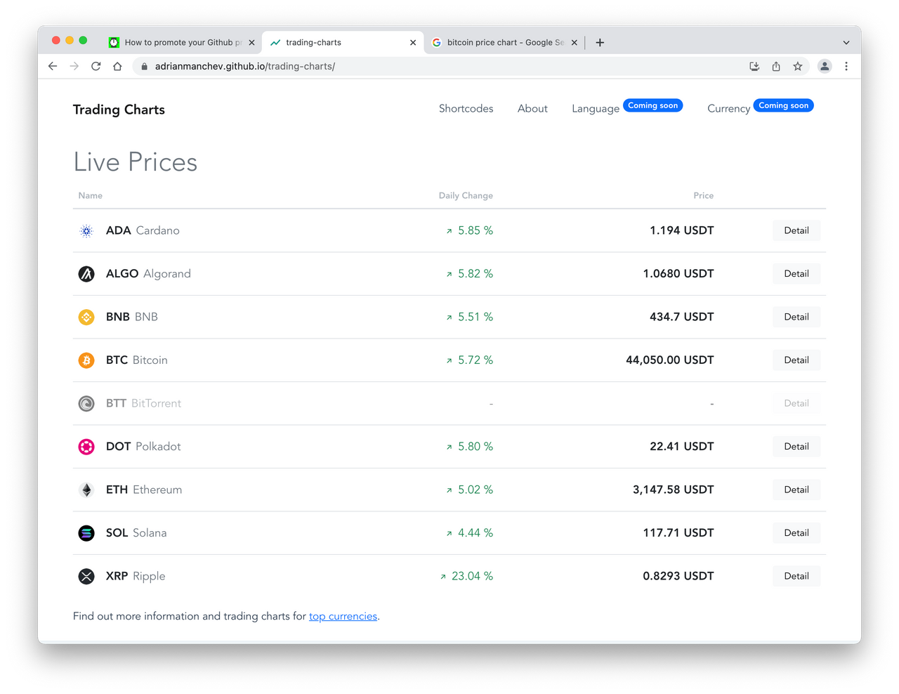Click the Name column header
The width and height of the screenshot is (899, 694).
[91, 195]
